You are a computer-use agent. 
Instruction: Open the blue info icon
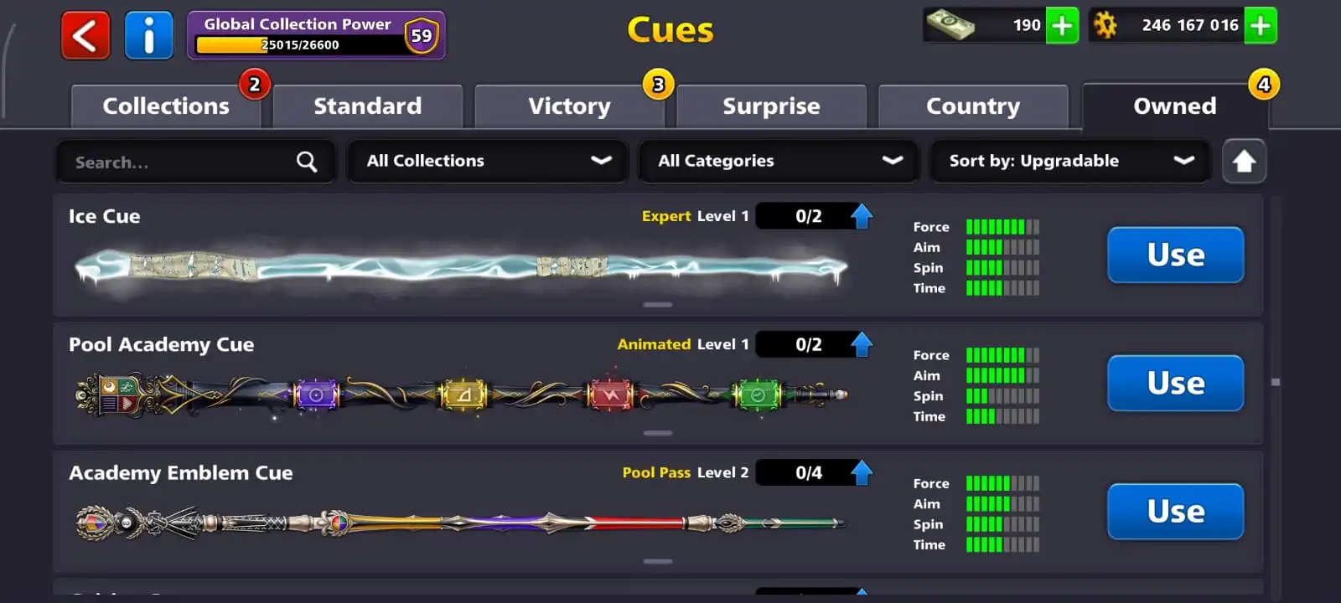(x=149, y=35)
